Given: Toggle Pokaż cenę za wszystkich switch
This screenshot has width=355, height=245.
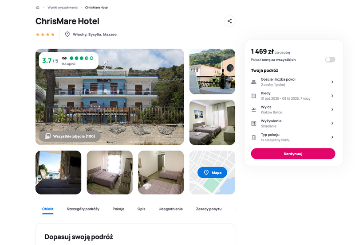Looking at the screenshot, I should pyautogui.click(x=330, y=60).
